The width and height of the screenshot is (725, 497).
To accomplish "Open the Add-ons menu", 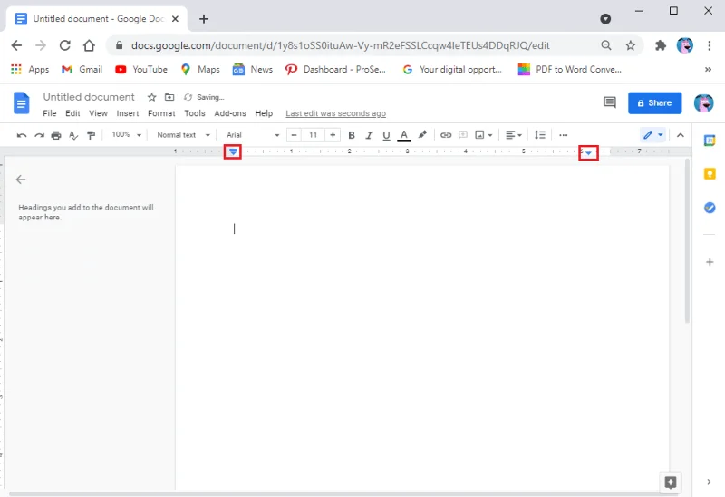I will [230, 113].
